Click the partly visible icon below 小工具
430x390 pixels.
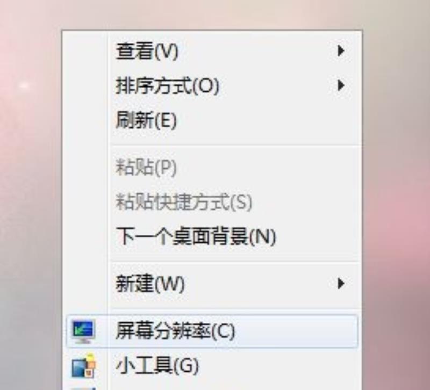[84, 388]
